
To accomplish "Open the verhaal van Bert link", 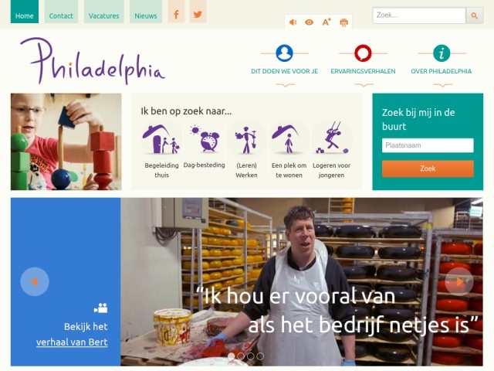I will (72, 342).
